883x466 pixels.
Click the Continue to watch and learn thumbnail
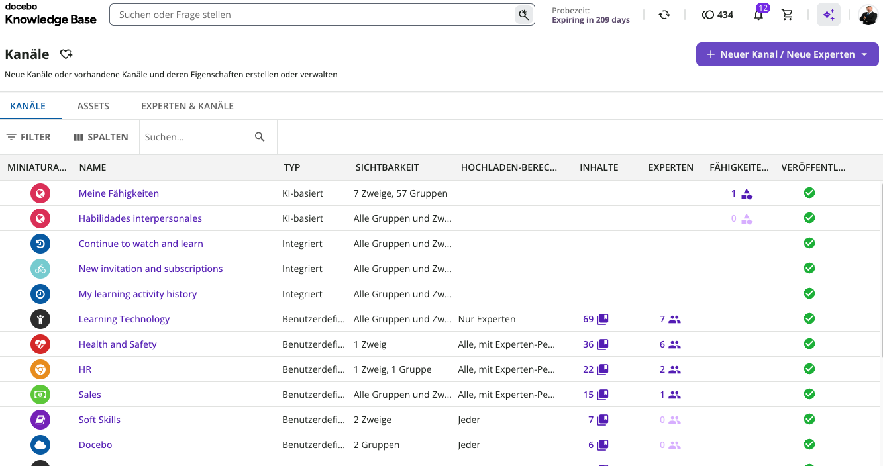pos(40,244)
